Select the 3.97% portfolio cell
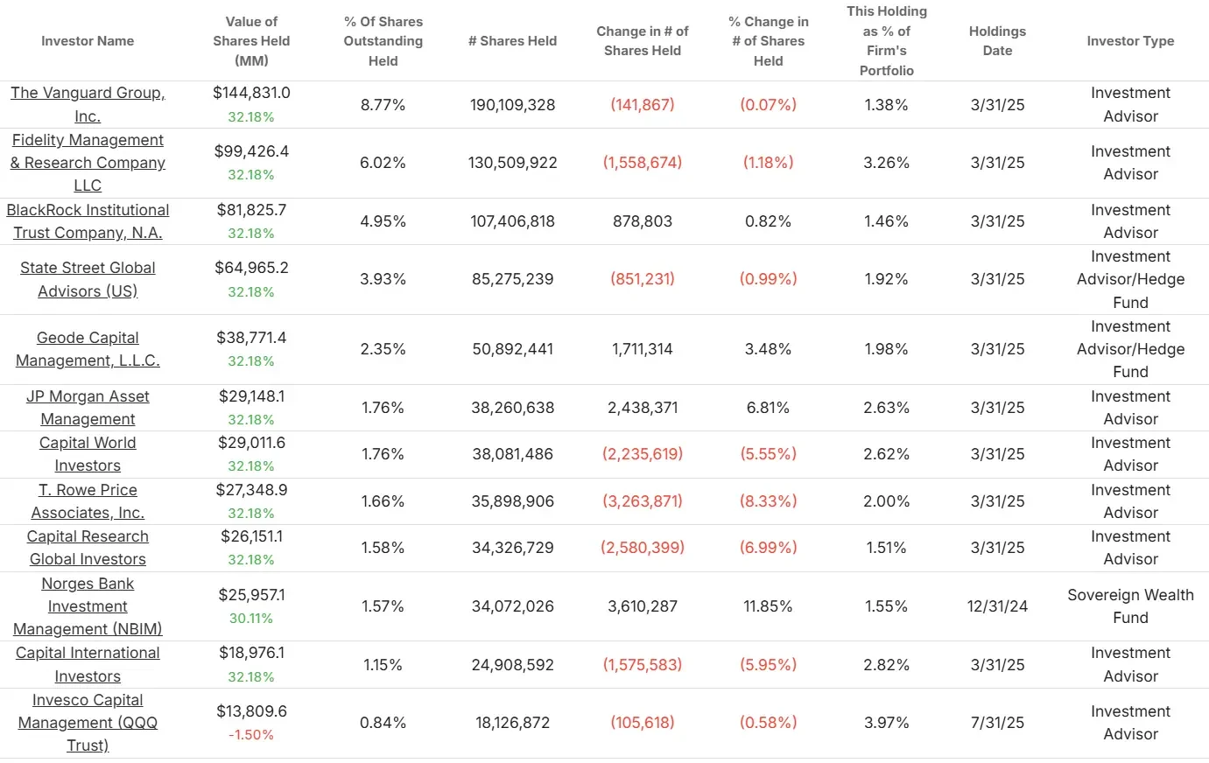 click(x=887, y=723)
